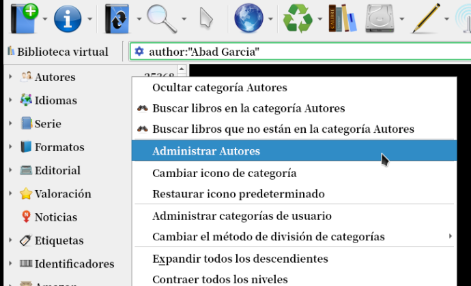This screenshot has height=286, width=471.
Task: Expand the Formatos category
Action: point(10,147)
